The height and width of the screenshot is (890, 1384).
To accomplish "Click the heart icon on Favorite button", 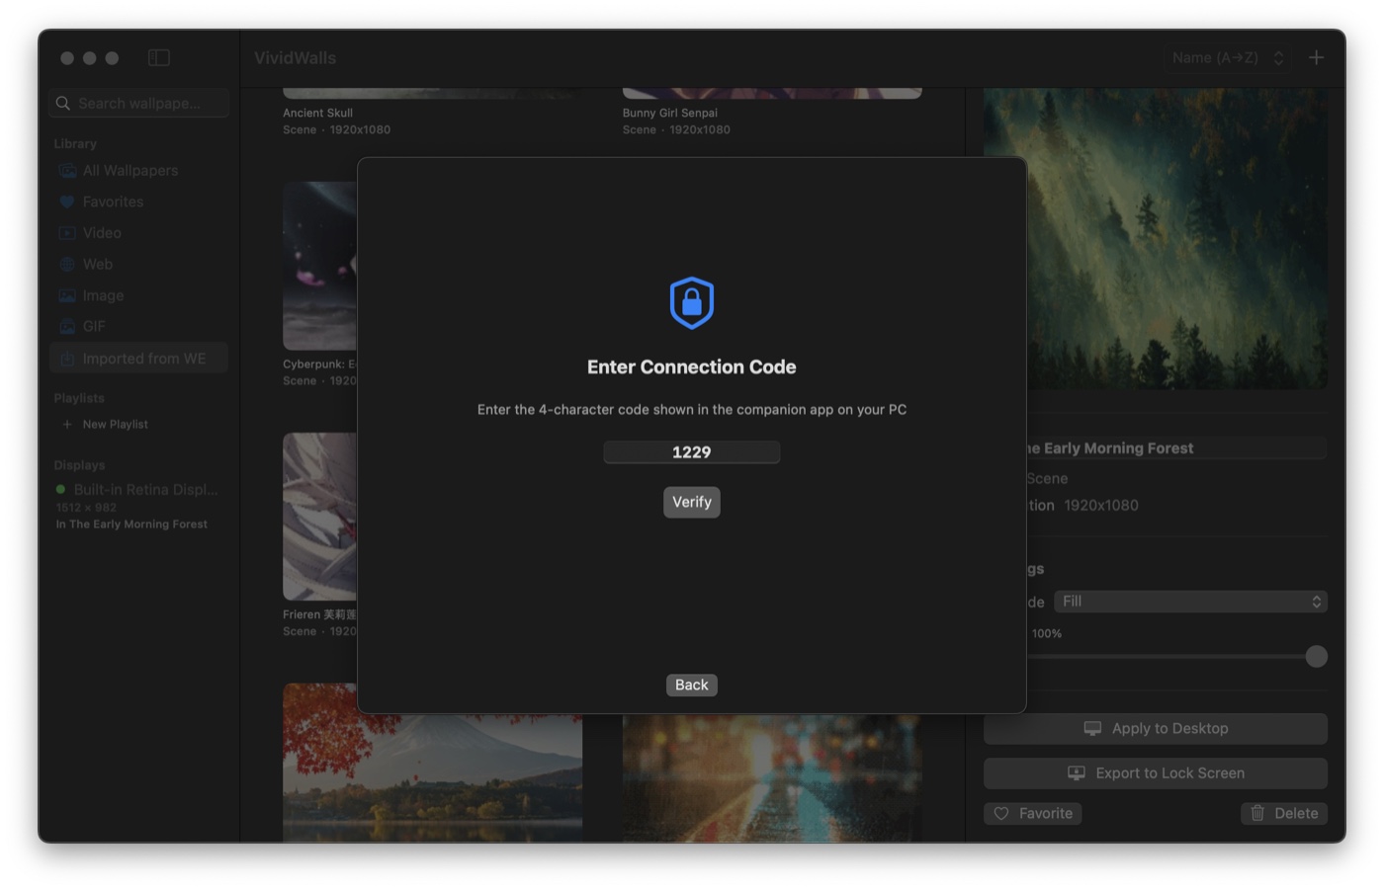I will coord(1001,813).
